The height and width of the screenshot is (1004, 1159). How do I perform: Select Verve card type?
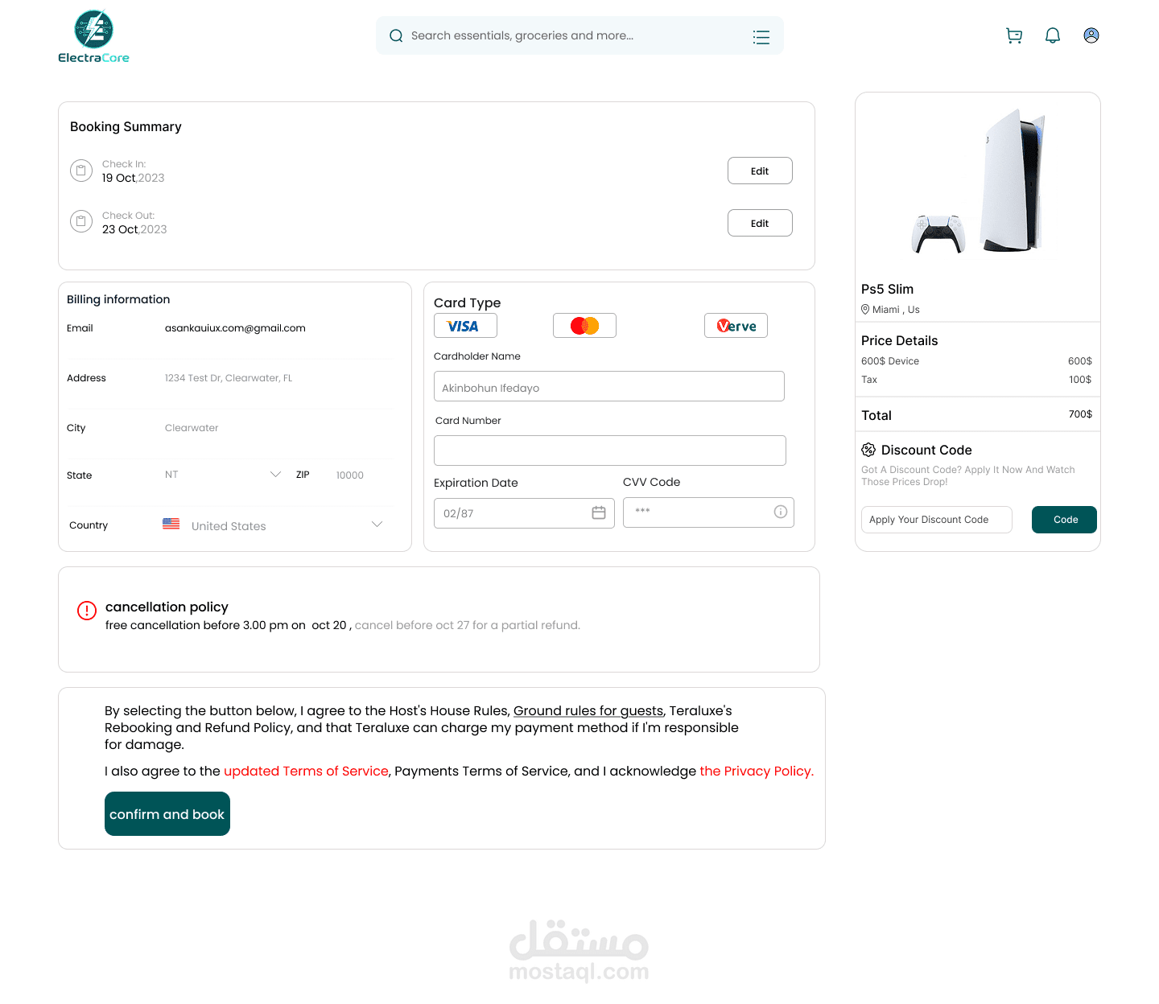coord(736,326)
